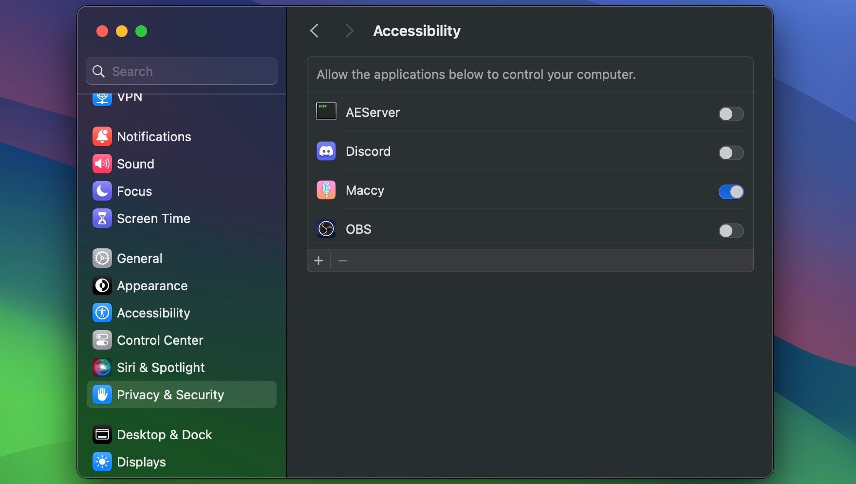856x484 pixels.
Task: Disable the Maccy accessibility toggle
Action: pyautogui.click(x=731, y=192)
